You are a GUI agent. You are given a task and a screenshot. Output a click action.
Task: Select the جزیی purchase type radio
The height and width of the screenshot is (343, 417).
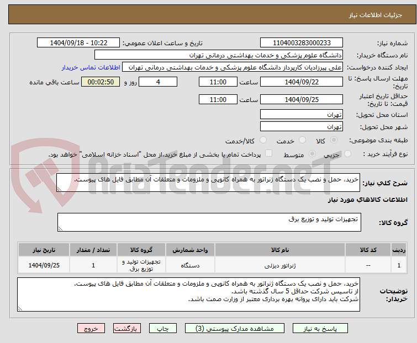347,154
